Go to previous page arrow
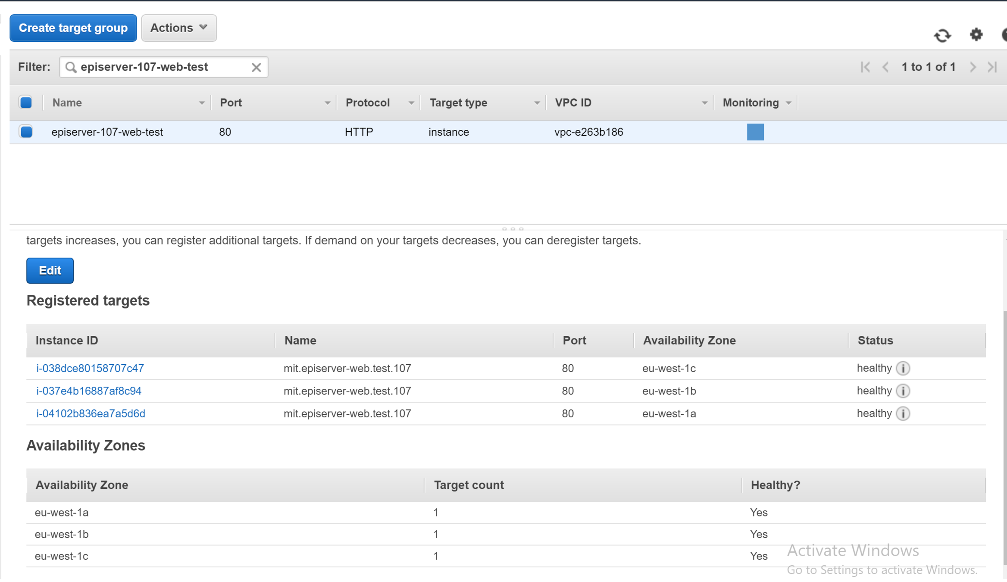This screenshot has width=1007, height=582. coord(885,67)
